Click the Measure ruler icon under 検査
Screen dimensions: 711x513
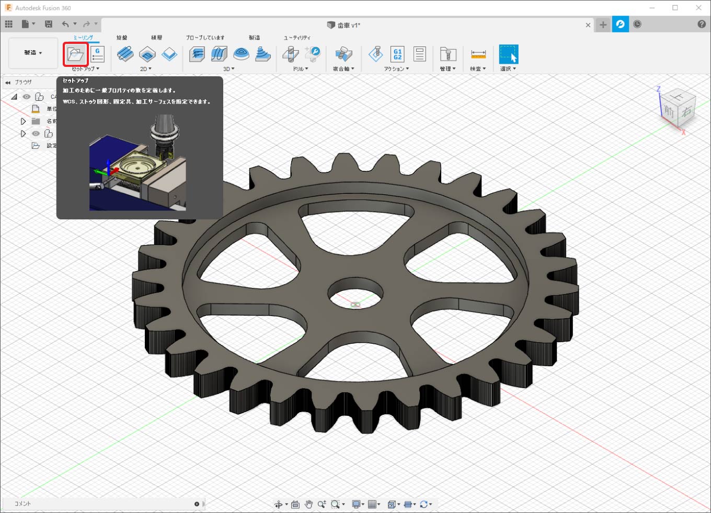(x=478, y=54)
